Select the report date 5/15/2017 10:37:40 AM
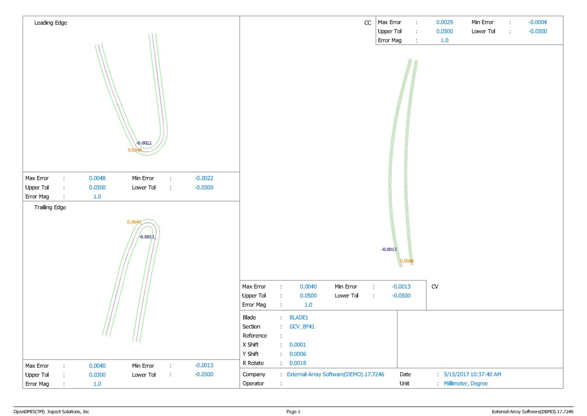Viewport: 587px width, 416px height. [472, 374]
